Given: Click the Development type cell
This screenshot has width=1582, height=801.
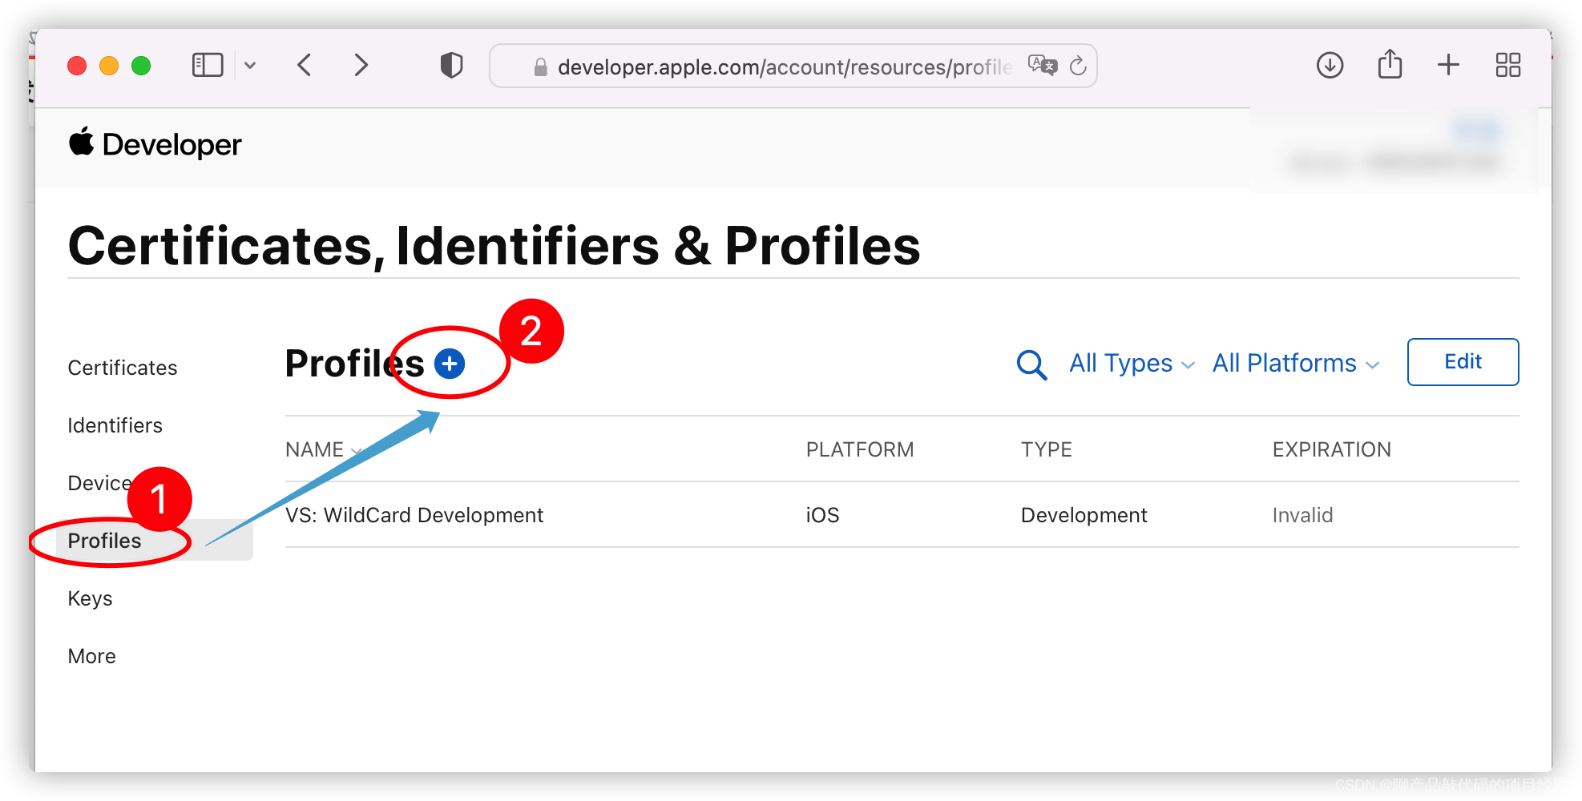Looking at the screenshot, I should (x=1084, y=515).
